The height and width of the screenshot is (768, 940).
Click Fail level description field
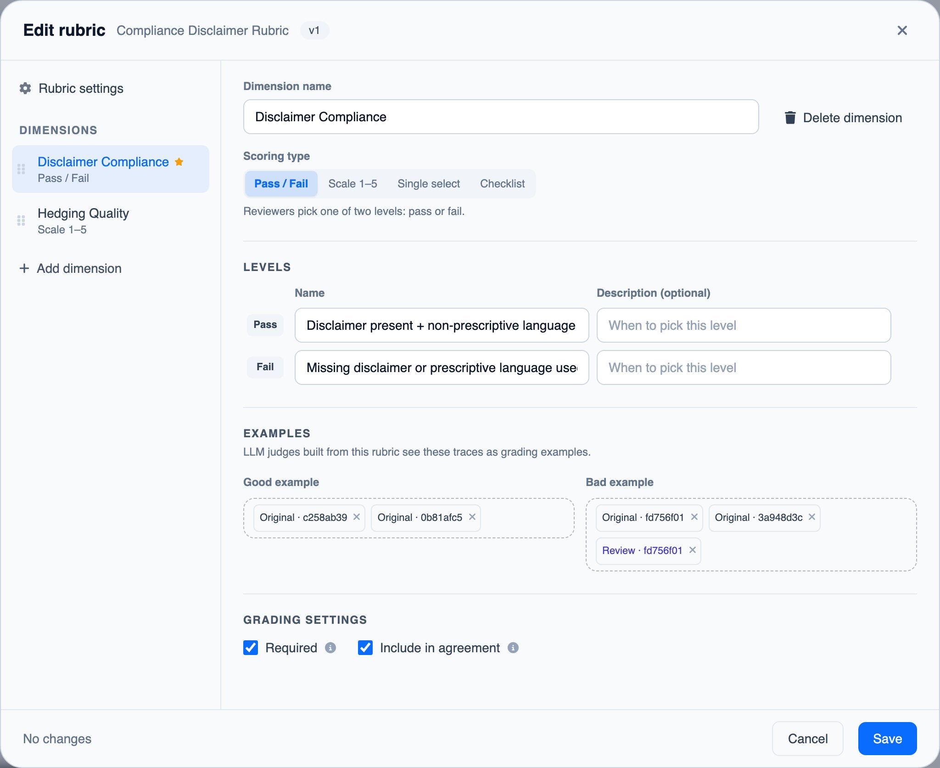(744, 367)
